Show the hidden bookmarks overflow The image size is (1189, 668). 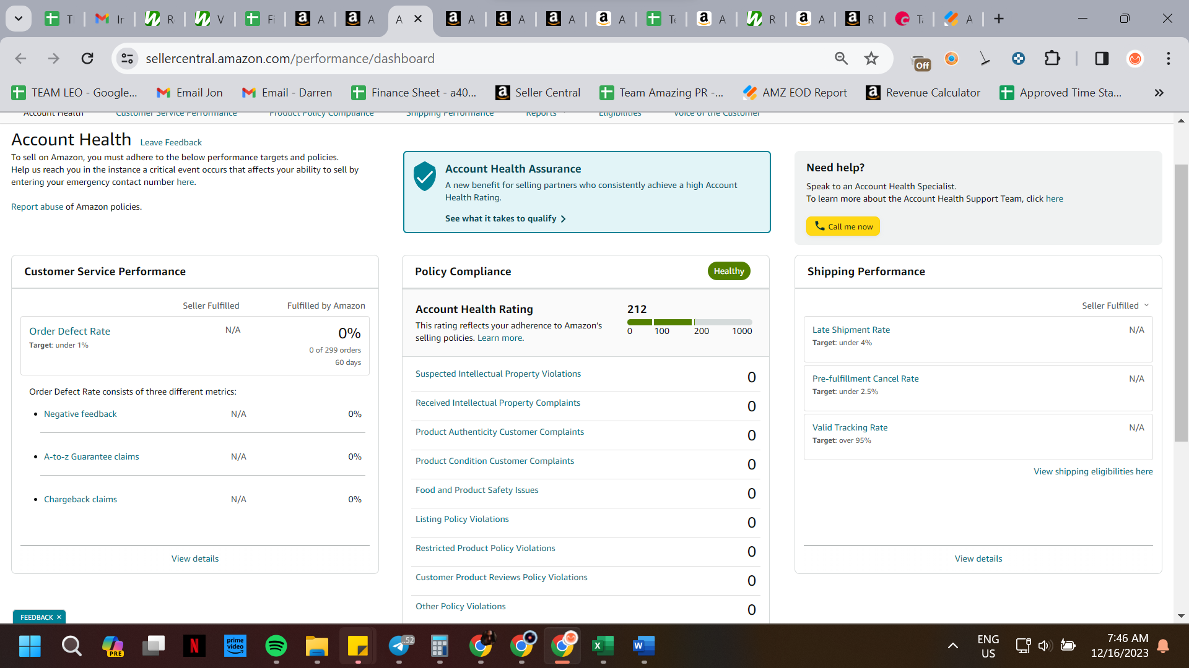click(x=1159, y=93)
